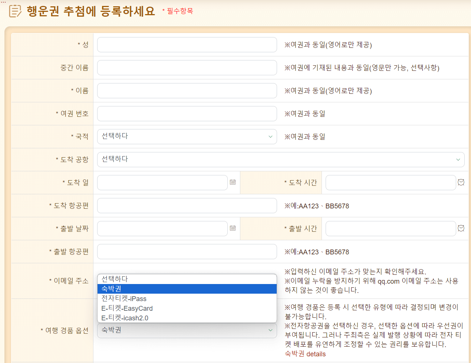The width and height of the screenshot is (471, 363).
Task: Open the arrival time clock picker
Action: (461, 182)
